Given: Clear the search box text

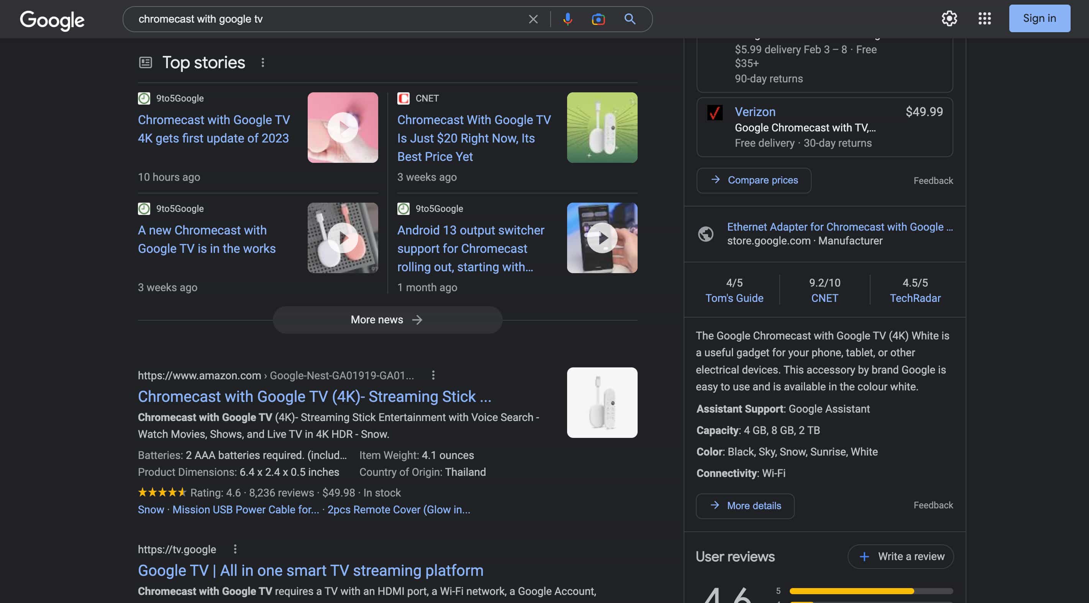Looking at the screenshot, I should pos(533,19).
